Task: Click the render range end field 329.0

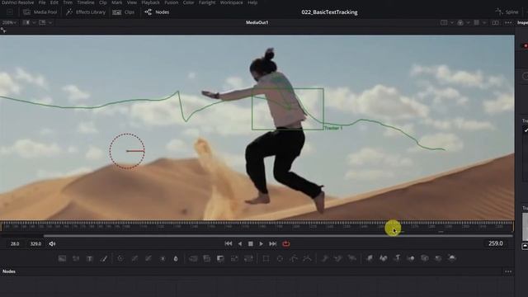Action: pos(35,244)
